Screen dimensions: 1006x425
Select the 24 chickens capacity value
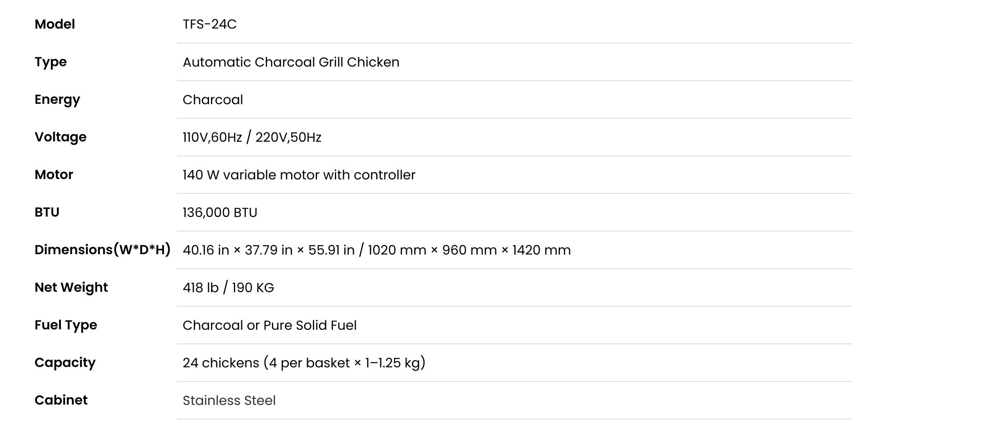click(304, 363)
